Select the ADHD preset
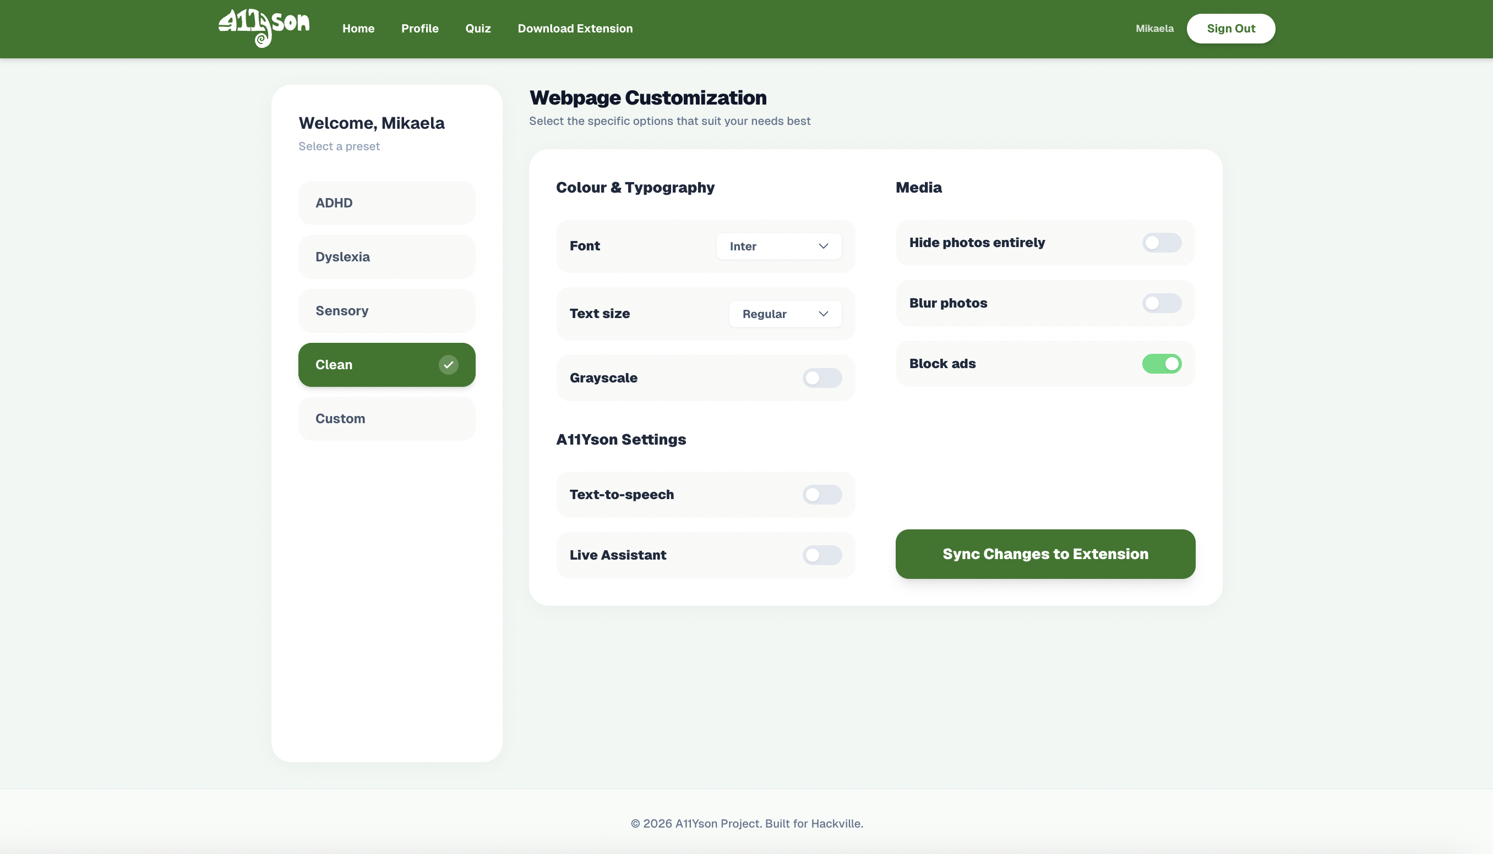 [386, 203]
